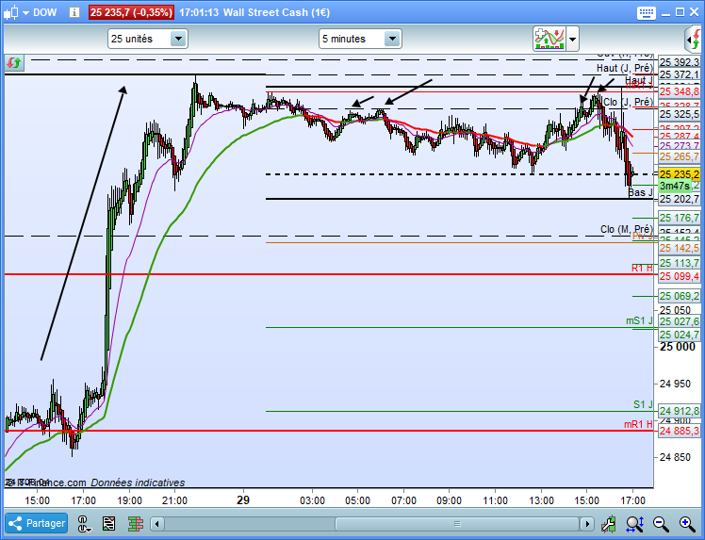This screenshot has width=705, height=540.
Task: Click the auto-fit zoom icon
Action: pos(635,524)
